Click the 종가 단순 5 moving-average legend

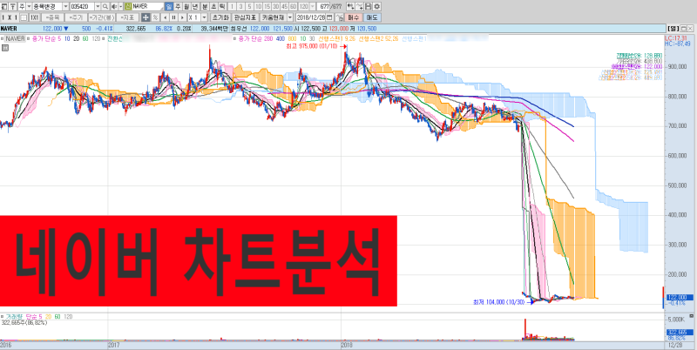[x=47, y=39]
